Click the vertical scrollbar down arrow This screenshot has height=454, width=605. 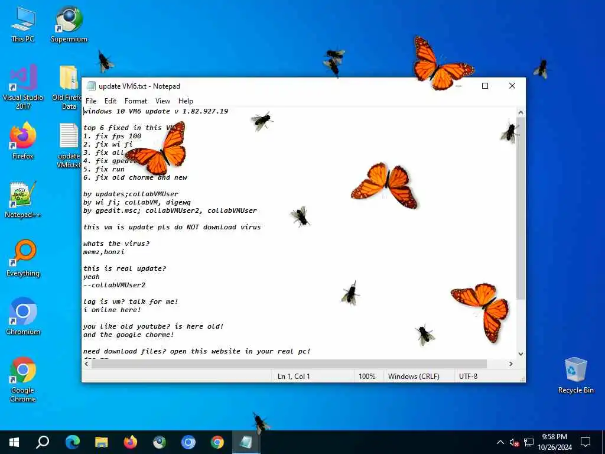(x=521, y=354)
